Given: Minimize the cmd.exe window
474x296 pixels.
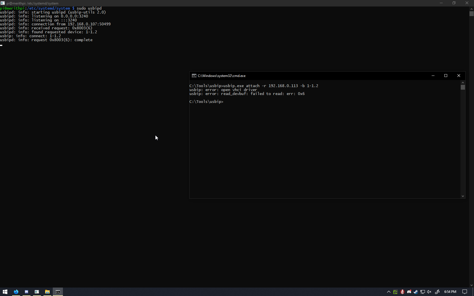Looking at the screenshot, I should point(433,76).
